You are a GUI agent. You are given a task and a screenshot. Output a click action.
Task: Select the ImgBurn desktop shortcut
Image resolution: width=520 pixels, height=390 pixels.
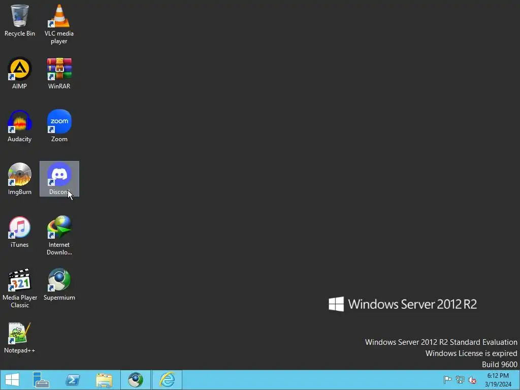point(20,179)
